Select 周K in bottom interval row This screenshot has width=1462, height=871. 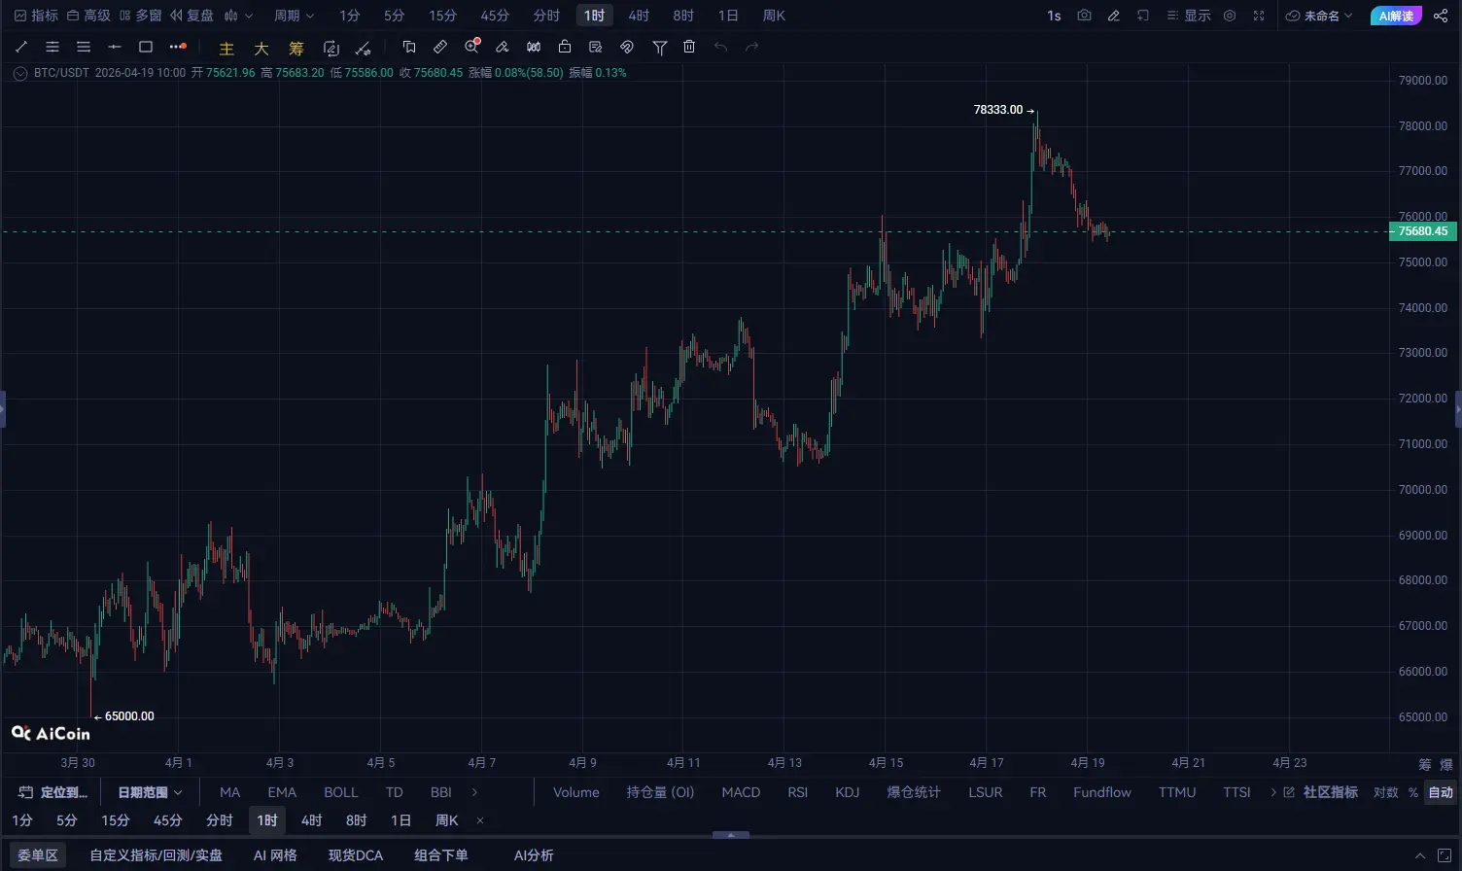[x=446, y=820]
